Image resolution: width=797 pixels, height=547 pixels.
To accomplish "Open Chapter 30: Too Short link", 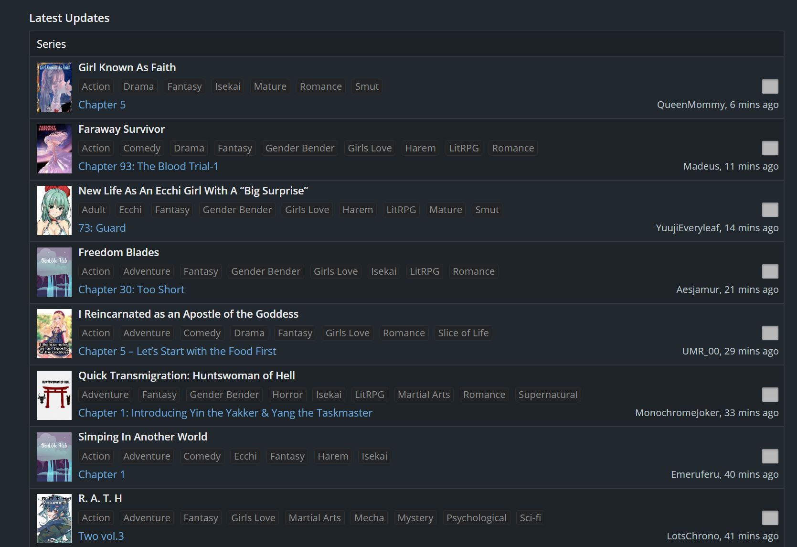I will 131,290.
